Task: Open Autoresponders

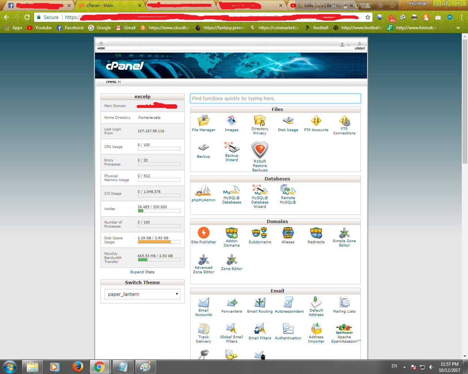Action: 289,305
